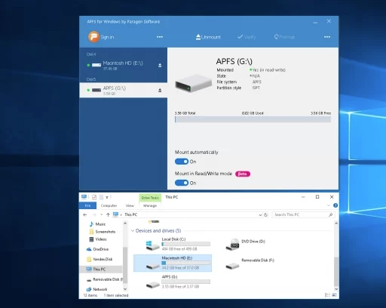Expand the ribbon chevron near Help

click(329, 205)
